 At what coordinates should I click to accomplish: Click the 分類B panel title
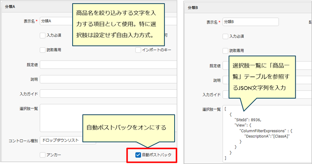tap(193, 7)
